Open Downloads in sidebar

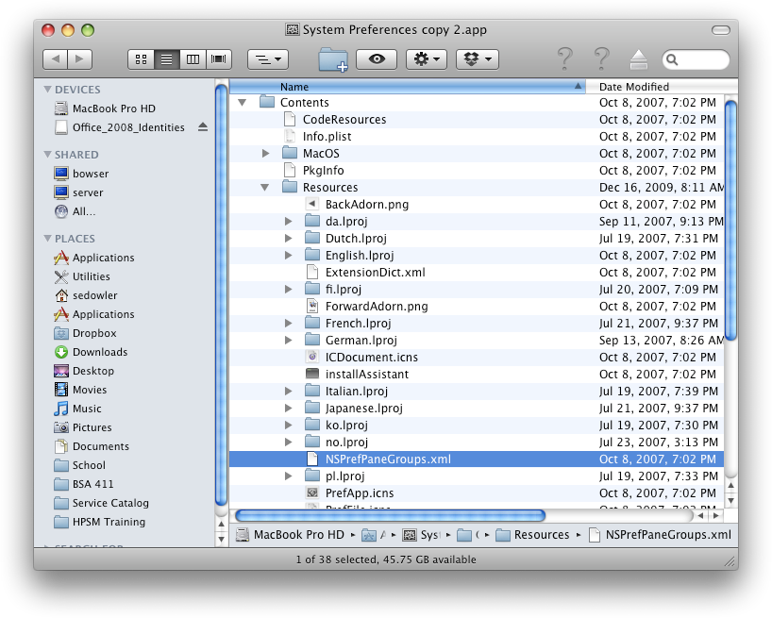coord(100,352)
